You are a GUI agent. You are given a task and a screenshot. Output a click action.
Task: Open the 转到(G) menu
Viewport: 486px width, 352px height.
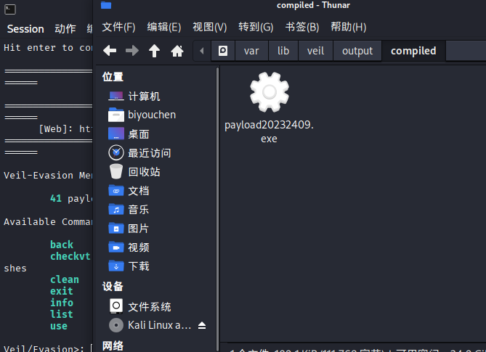pyautogui.click(x=256, y=27)
